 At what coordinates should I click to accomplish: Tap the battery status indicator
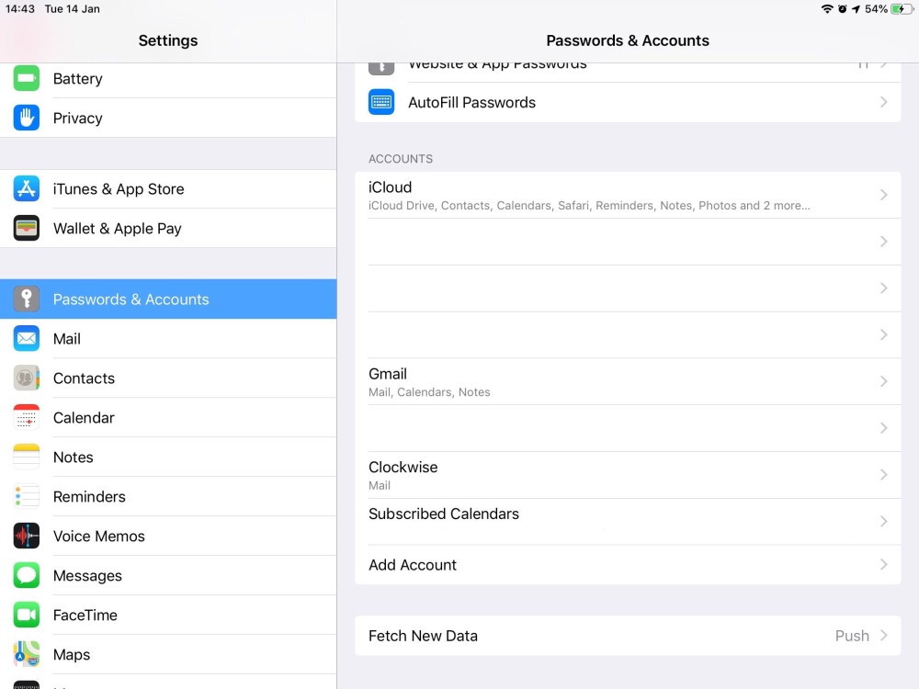click(901, 9)
